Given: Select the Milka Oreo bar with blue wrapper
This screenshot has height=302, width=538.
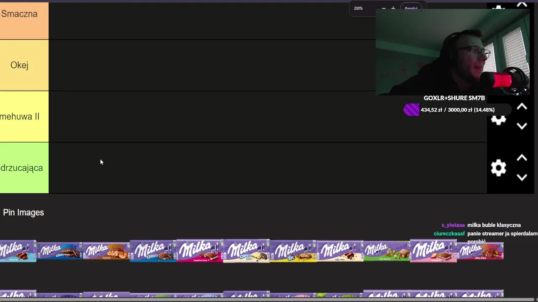Looking at the screenshot, I should [60, 251].
